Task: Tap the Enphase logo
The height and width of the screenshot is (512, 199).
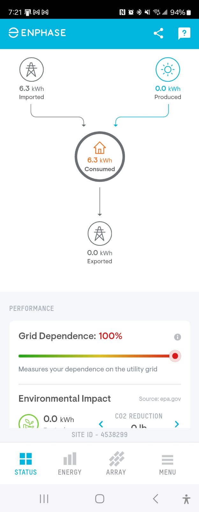Action: coord(37,33)
